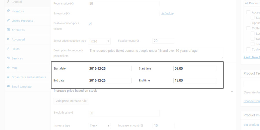Viewport: 260px width, 130px height.
Task: Click the Linked Products chain icon
Action: click(8, 21)
